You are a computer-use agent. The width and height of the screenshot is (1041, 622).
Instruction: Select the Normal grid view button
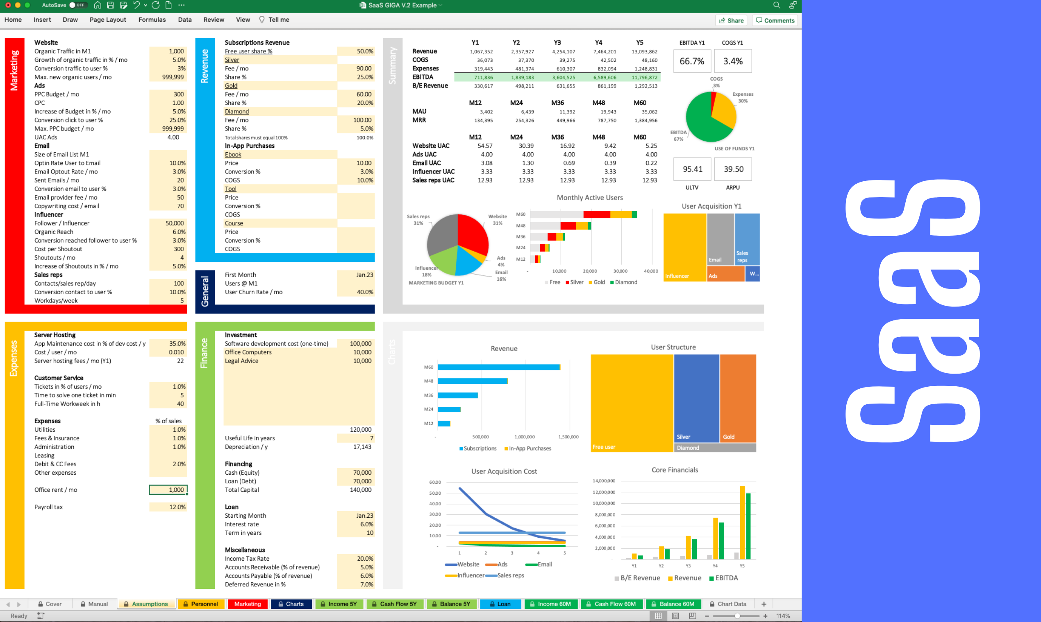pyautogui.click(x=658, y=616)
